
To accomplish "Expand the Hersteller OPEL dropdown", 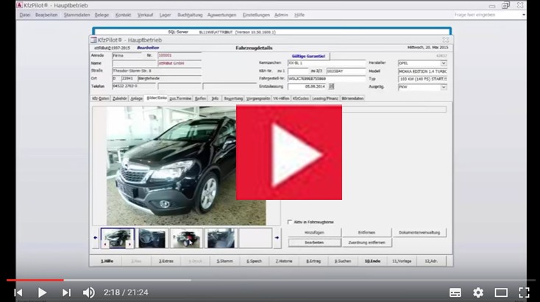I will [x=444, y=63].
